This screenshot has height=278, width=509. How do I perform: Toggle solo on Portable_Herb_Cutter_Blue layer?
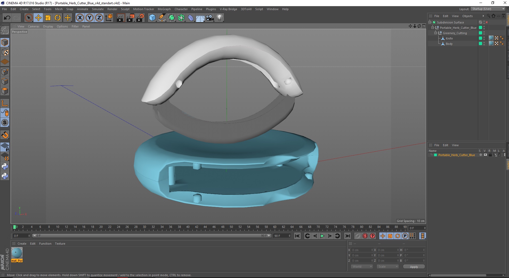point(480,155)
